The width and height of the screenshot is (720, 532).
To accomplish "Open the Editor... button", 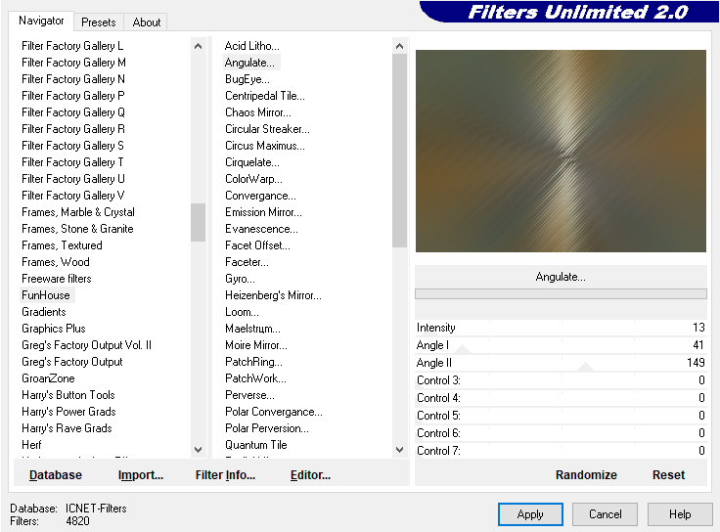I will tap(310, 475).
